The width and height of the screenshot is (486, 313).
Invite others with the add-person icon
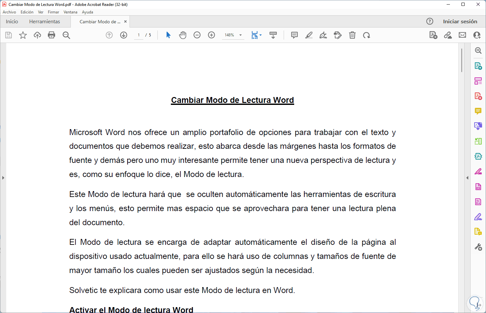[477, 35]
